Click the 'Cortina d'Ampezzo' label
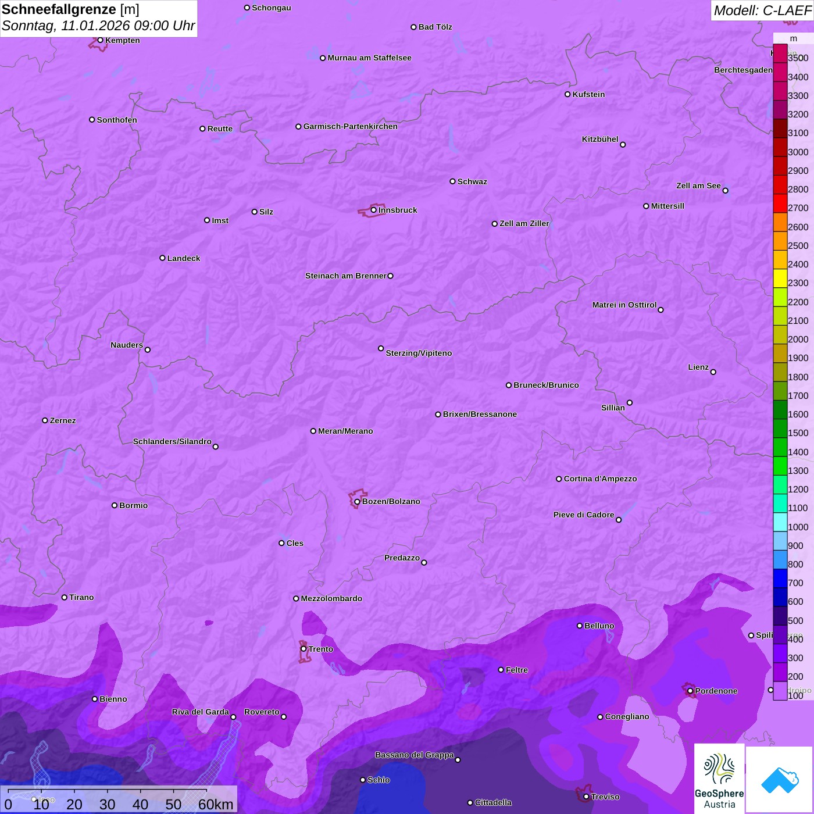Viewport: 814px width, 814px height. [x=600, y=479]
